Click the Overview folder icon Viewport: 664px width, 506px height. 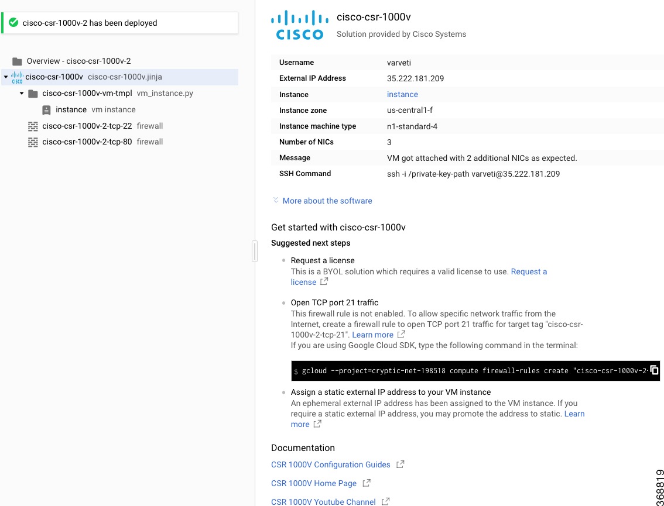[18, 61]
